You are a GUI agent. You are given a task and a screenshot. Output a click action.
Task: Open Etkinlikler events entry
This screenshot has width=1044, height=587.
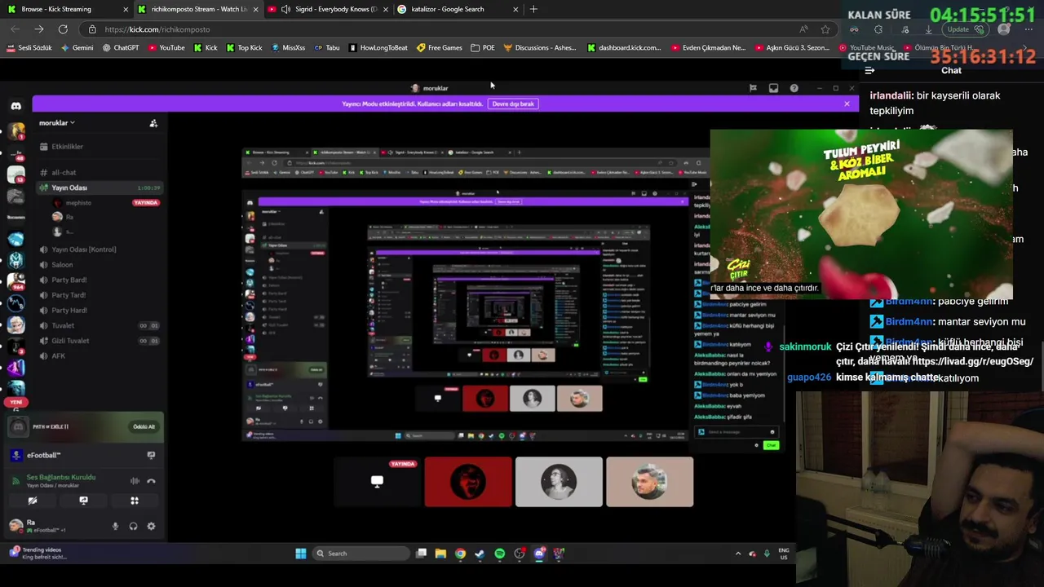click(67, 147)
